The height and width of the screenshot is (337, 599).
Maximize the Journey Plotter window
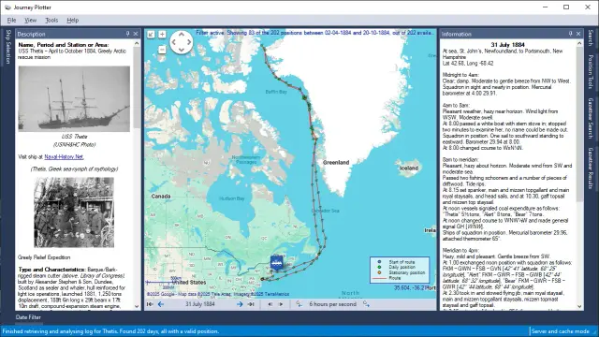[566, 7]
